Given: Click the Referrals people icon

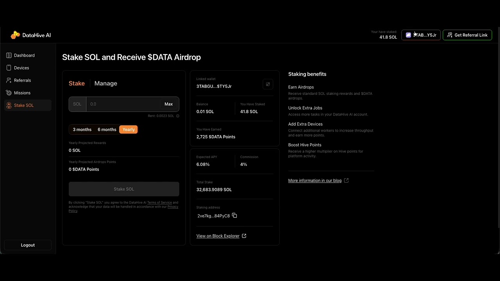Looking at the screenshot, I should 9,80.
